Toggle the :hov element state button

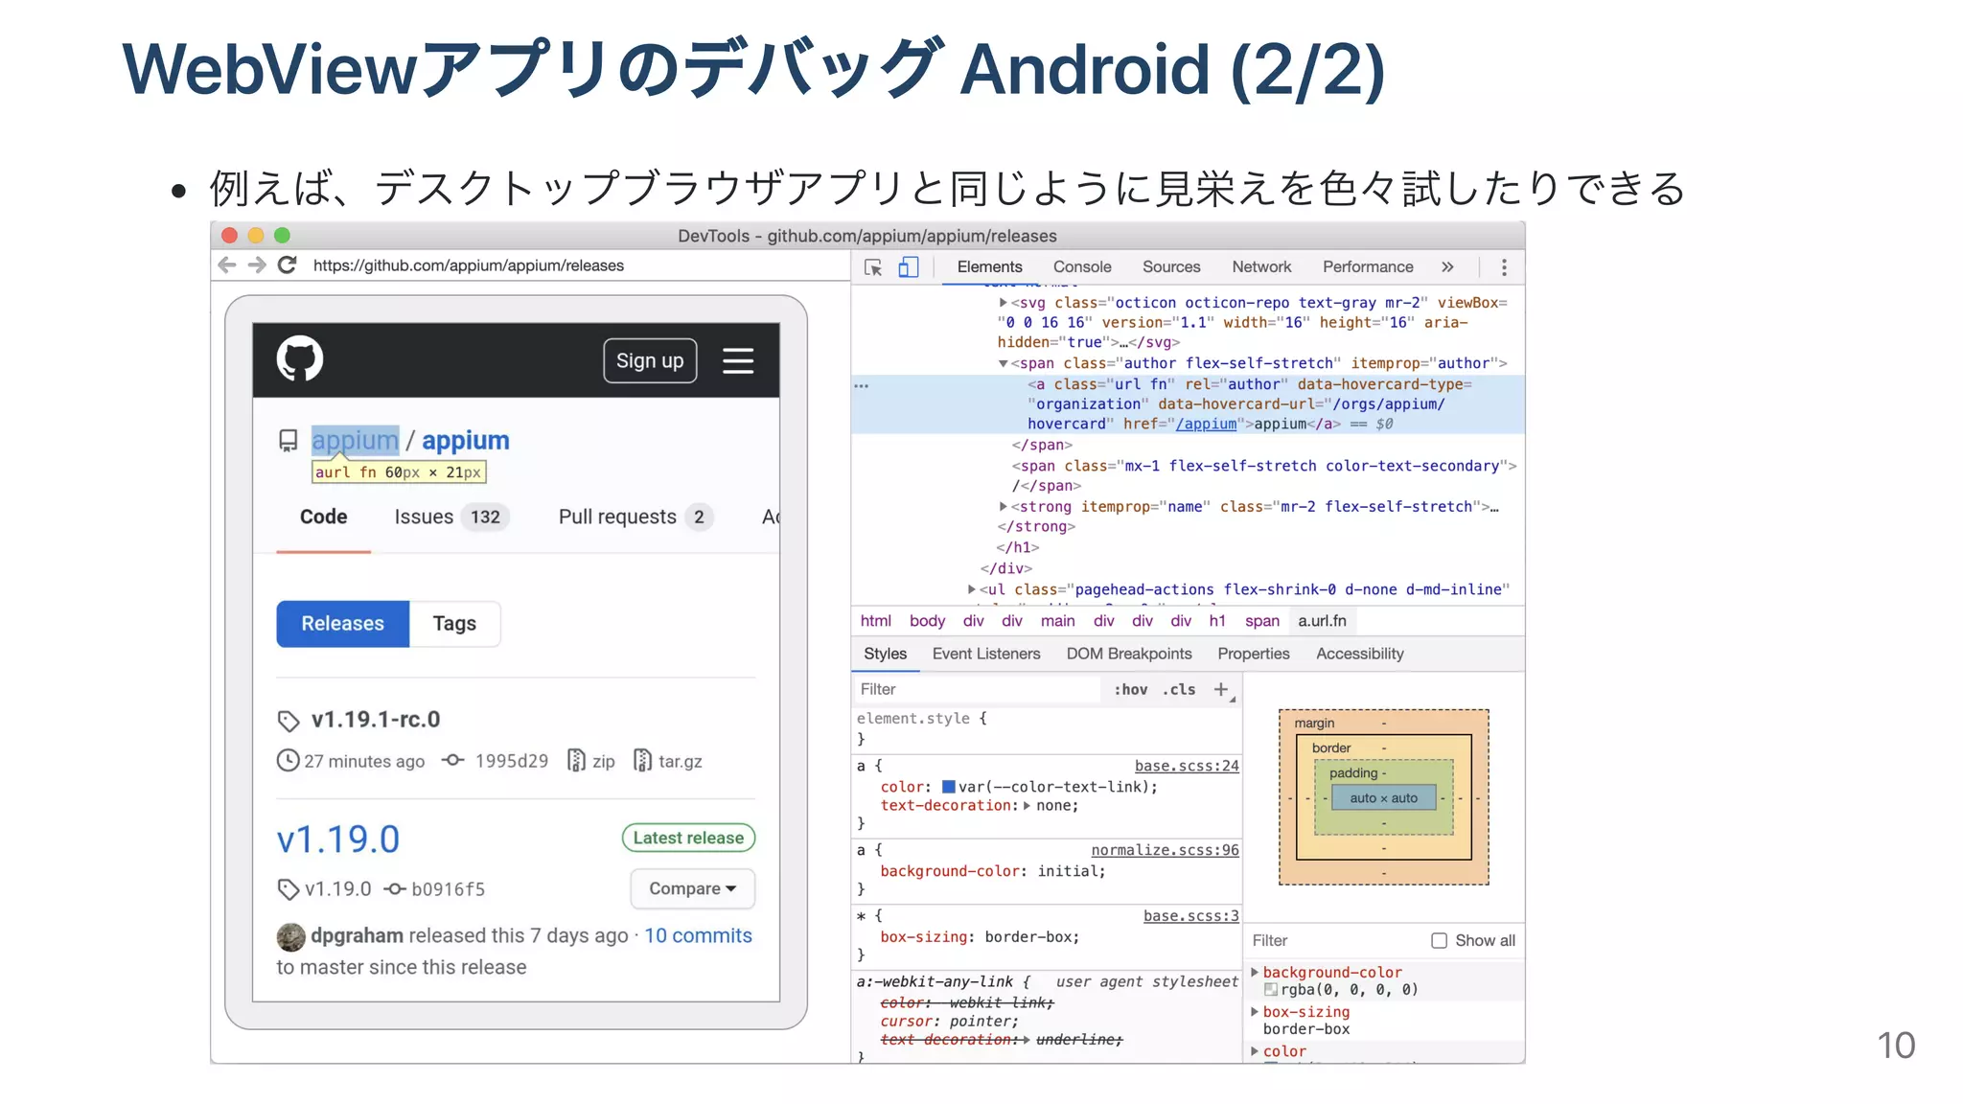pyautogui.click(x=1131, y=690)
